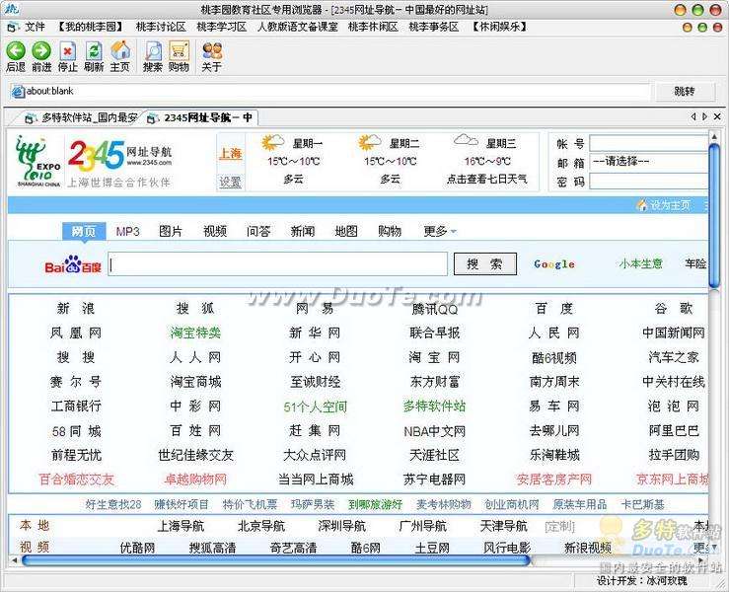This screenshot has width=729, height=592.
Task: Click the 设为主页 link
Action: [670, 205]
